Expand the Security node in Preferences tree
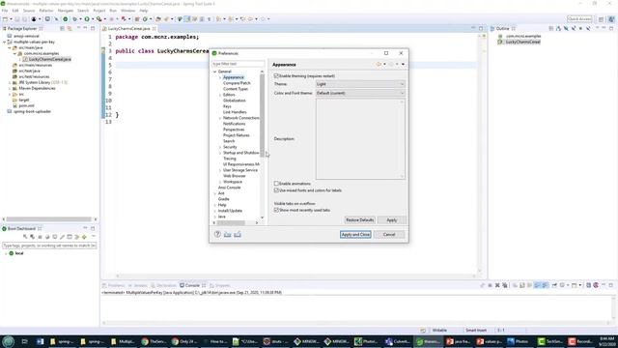 point(220,147)
